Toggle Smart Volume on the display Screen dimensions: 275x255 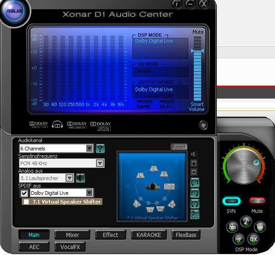click(x=197, y=107)
